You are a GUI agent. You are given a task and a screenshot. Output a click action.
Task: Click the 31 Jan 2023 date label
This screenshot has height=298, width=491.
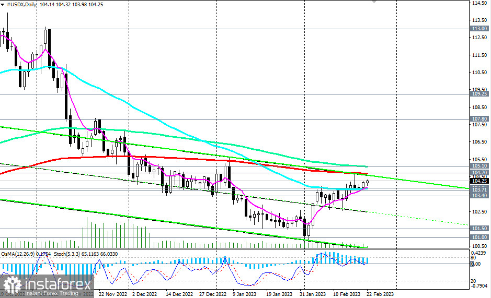click(x=312, y=294)
